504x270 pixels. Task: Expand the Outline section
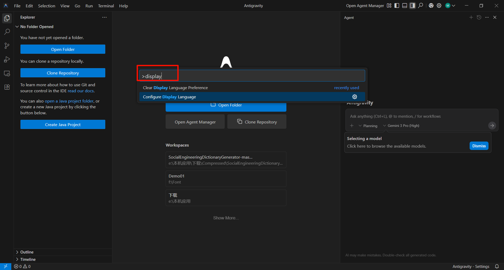click(x=27, y=252)
